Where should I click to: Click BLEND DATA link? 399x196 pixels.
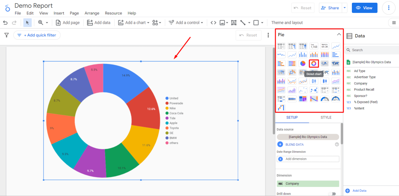point(295,144)
